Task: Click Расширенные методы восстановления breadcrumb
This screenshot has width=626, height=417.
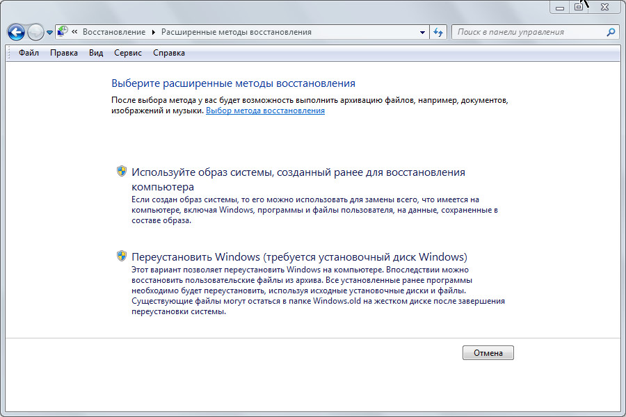Action: (236, 32)
